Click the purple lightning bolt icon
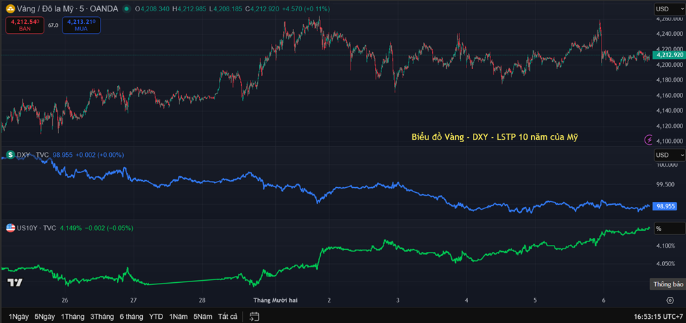The image size is (686, 323). coord(648,140)
